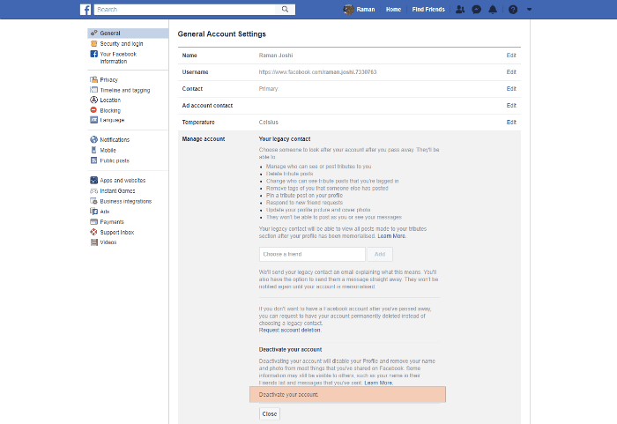Click Request account deletion link
617x424 pixels.
pos(290,331)
